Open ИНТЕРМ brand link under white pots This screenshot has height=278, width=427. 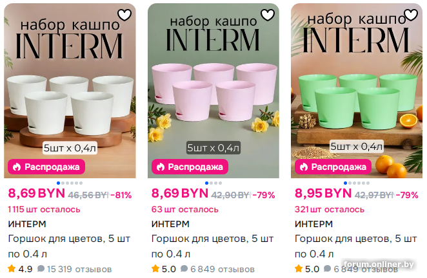(27, 224)
